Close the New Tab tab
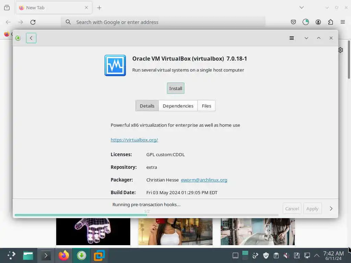The image size is (351, 263). pyautogui.click(x=86, y=8)
